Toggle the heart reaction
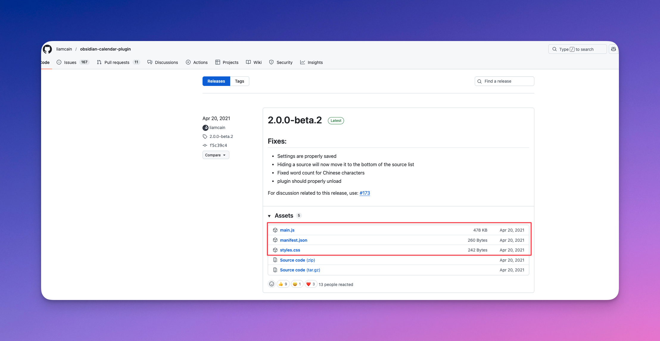Viewport: 660px width, 341px height. (x=311, y=284)
